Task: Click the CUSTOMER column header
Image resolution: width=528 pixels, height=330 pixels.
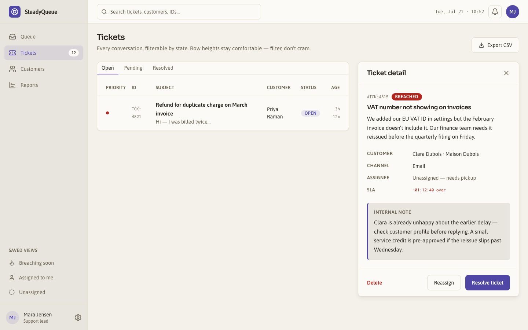Action: tap(279, 87)
